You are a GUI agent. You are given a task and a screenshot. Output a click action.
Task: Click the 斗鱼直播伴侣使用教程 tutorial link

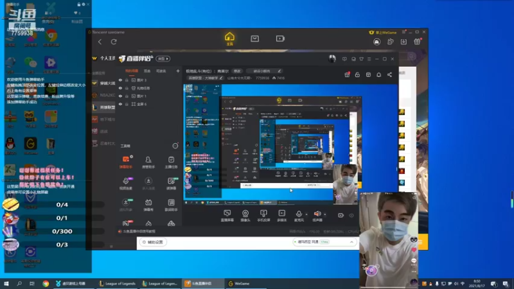tap(139, 231)
